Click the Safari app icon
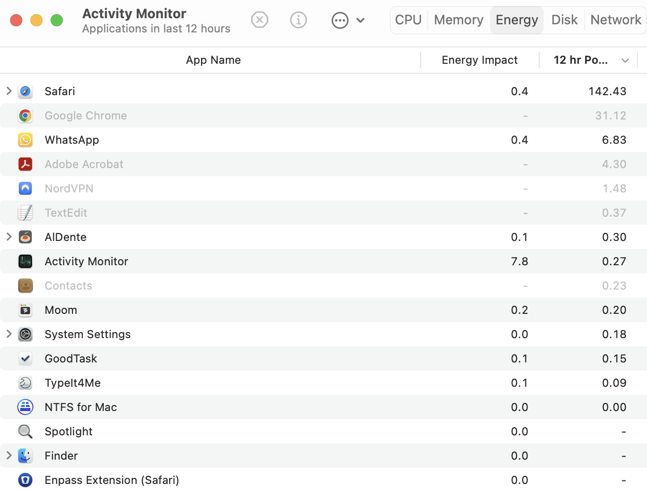 click(x=25, y=91)
